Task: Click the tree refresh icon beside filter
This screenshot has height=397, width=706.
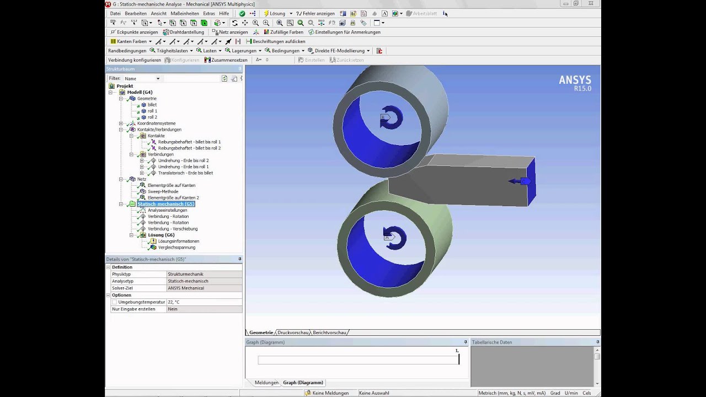Action: (224, 79)
